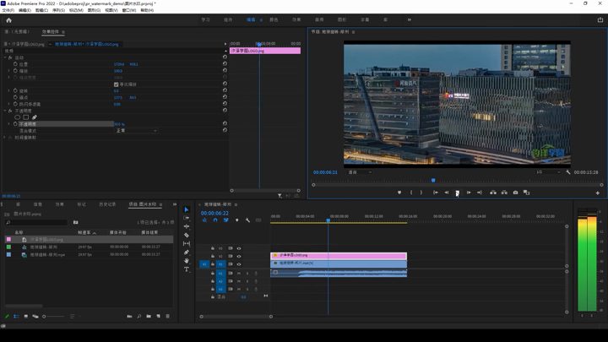The image size is (608, 342).
Task: Select the Hand tool in the tools panel
Action: (x=187, y=261)
